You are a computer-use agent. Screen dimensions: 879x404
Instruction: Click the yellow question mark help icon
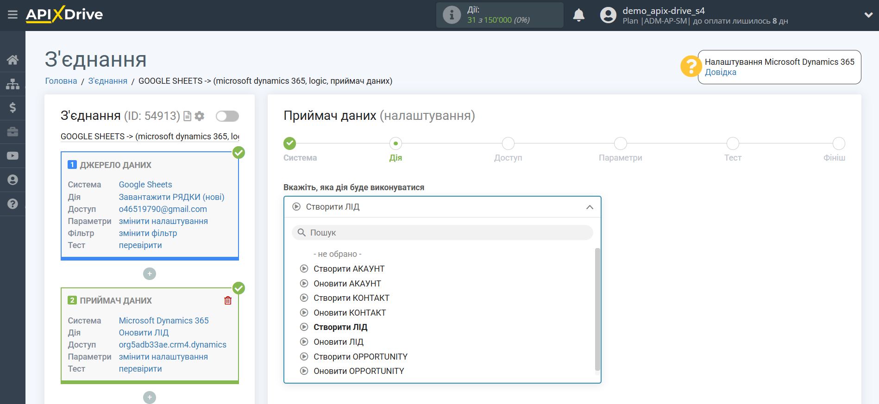691,66
